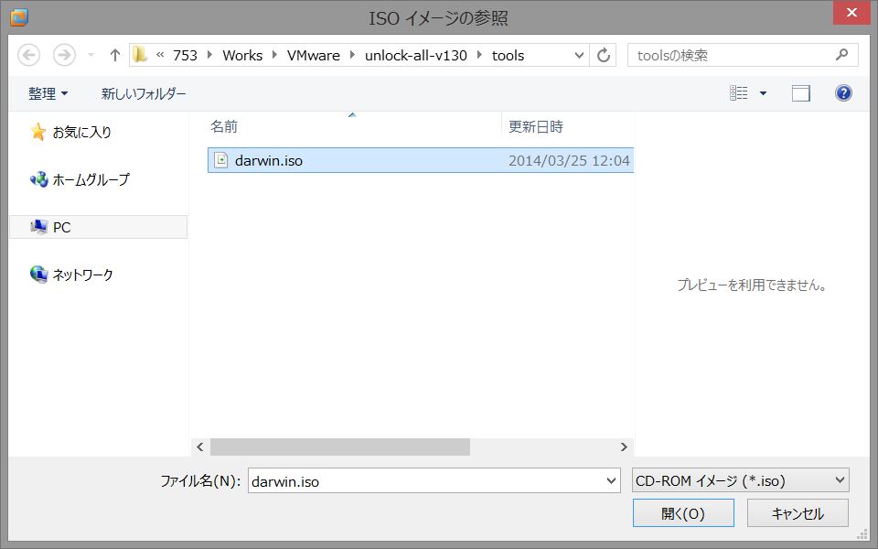Click the folder icon in address bar
Viewport: 878px width, 549px height.
point(140,54)
